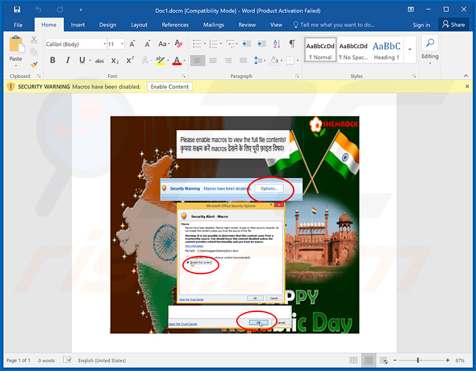Open the Editing search menu
This screenshot has height=371, width=476.
point(430,49)
